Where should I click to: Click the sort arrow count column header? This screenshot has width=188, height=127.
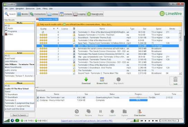(x=56, y=29)
